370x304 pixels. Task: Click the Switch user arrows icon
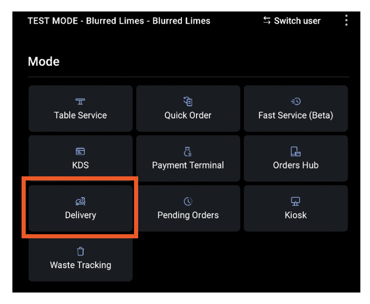(267, 20)
